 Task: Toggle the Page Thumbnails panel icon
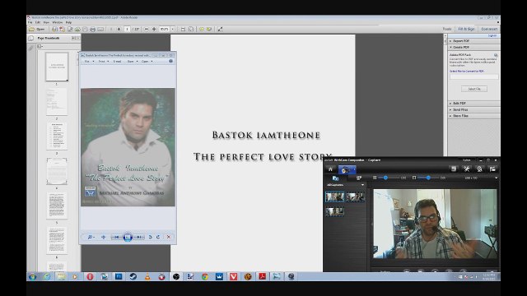point(31,39)
